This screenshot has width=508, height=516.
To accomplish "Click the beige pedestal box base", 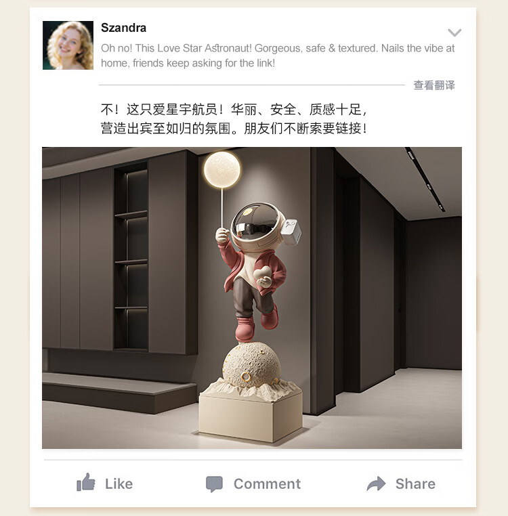I will click(251, 416).
